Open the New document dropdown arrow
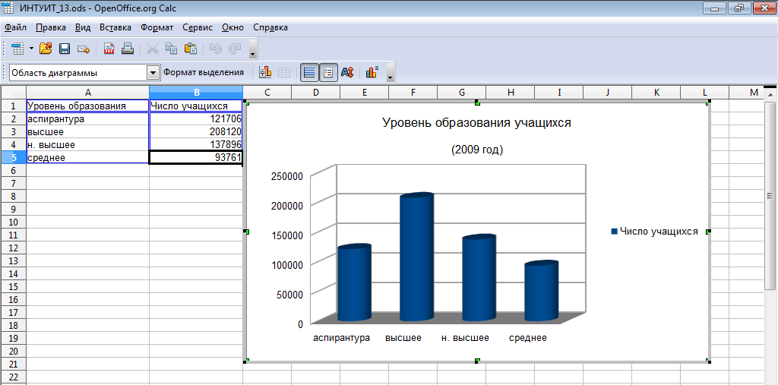Image resolution: width=778 pixels, height=385 pixels. (x=31, y=48)
